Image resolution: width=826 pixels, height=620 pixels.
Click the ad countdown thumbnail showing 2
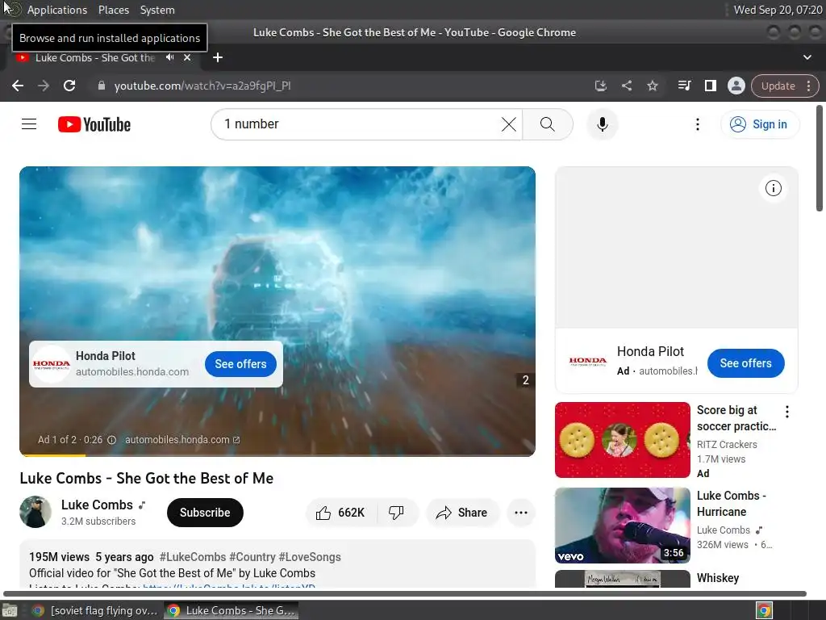[525, 380]
